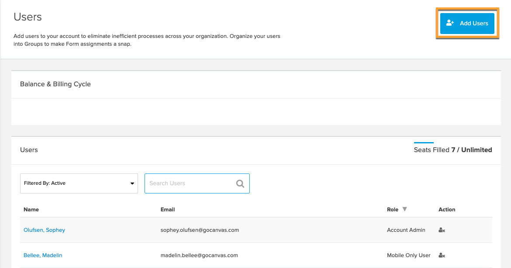The height and width of the screenshot is (268, 511).
Task: Click the Mobile Only User role cell
Action: click(x=408, y=255)
